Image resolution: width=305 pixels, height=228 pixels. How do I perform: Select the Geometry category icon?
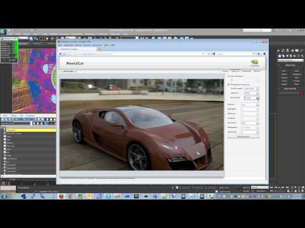pyautogui.click(x=280, y=56)
